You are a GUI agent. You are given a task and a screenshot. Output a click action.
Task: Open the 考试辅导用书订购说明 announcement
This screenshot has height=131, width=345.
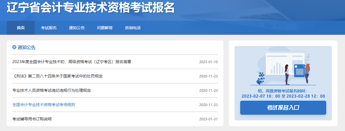(32, 119)
